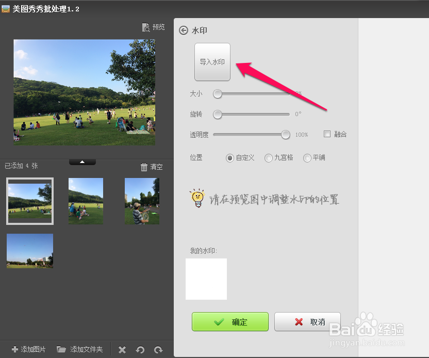Click the 美图秀秀批处理1.2 window title
429x358 pixels.
coord(46,9)
